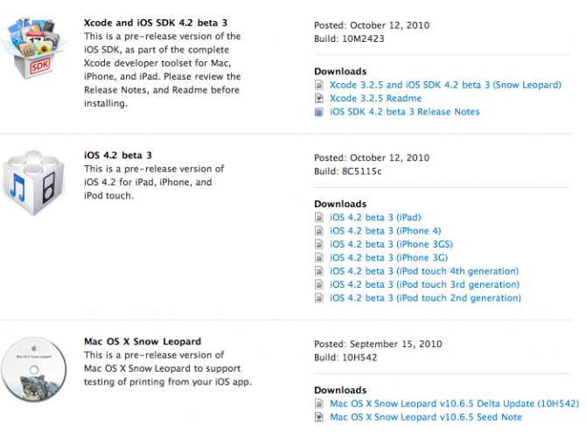Viewport: 586px width, 432px height.
Task: Click icon beside iPhone 3GS download
Action: click(319, 244)
